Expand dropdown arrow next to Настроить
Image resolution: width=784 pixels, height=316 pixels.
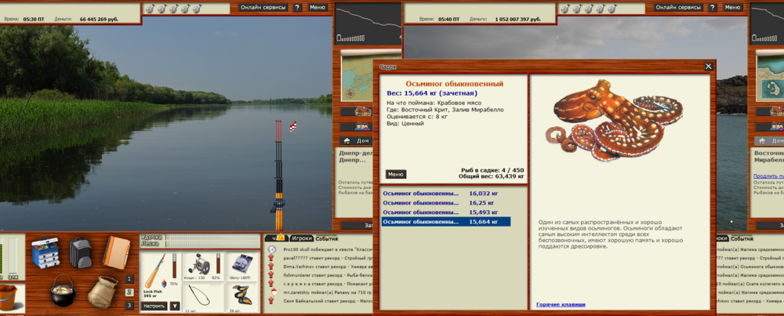tap(175, 306)
